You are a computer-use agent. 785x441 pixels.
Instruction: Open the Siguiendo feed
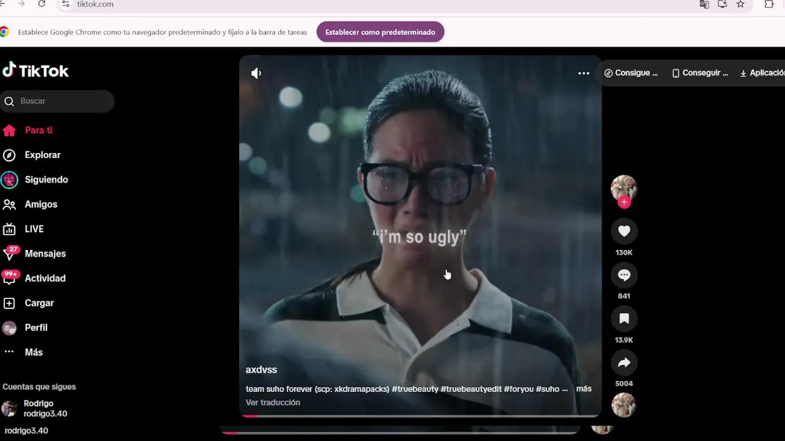click(x=46, y=179)
